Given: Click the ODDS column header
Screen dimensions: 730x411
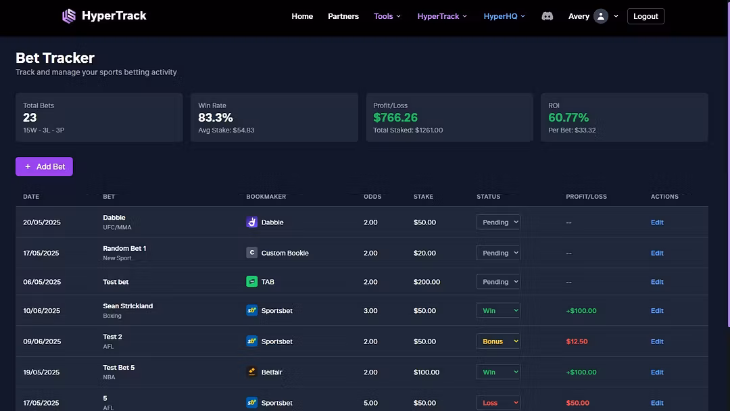Looking at the screenshot, I should click(372, 197).
